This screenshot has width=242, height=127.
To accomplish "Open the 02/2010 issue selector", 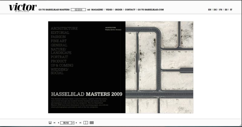I will 78,10.
